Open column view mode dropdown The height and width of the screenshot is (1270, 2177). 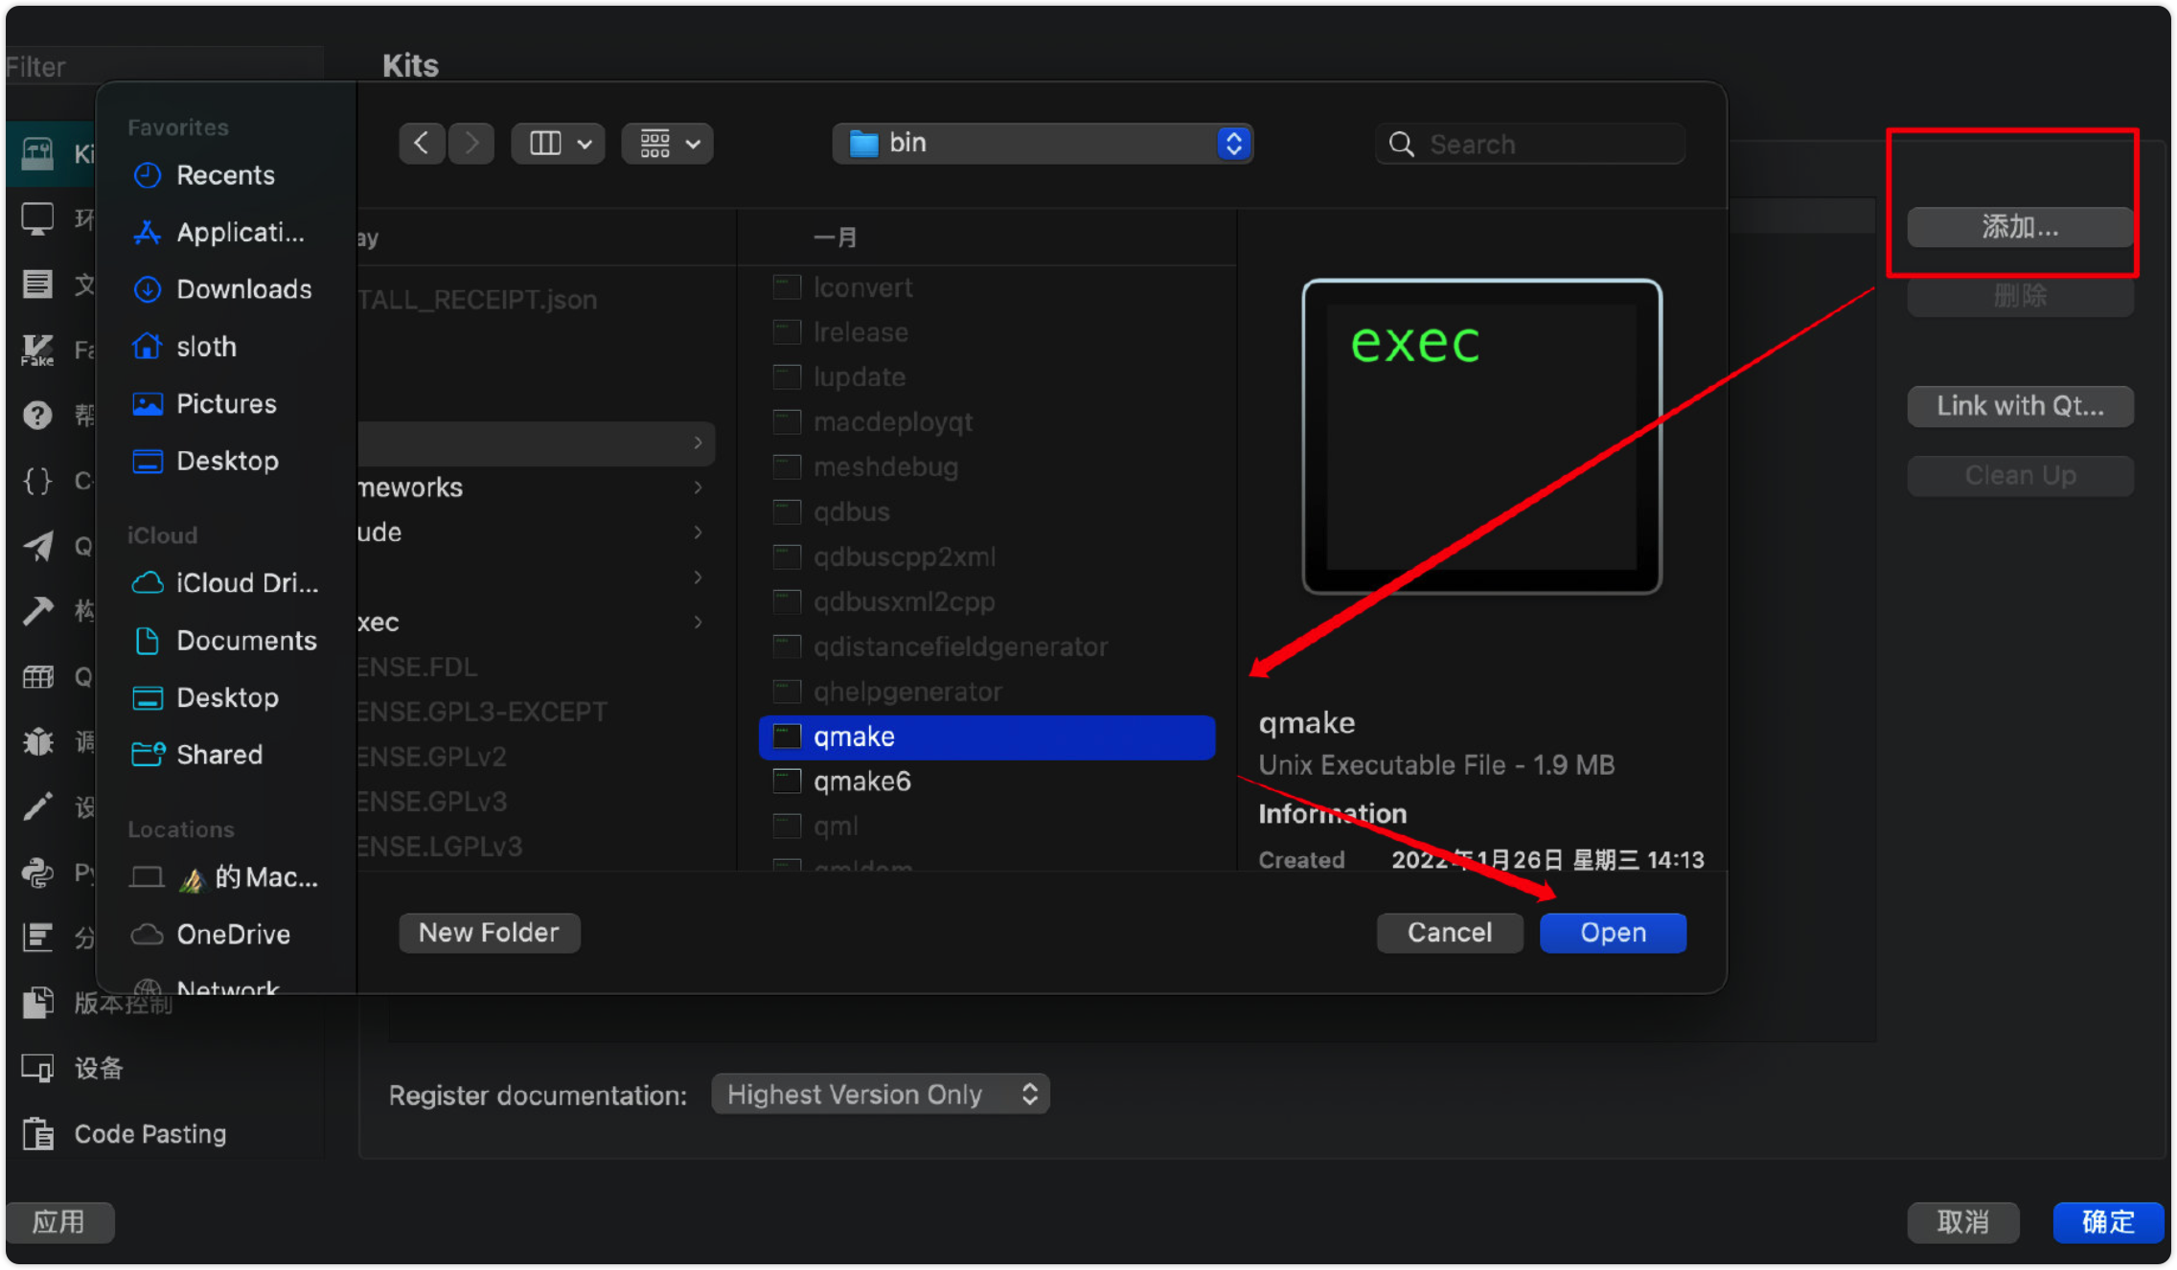point(559,144)
